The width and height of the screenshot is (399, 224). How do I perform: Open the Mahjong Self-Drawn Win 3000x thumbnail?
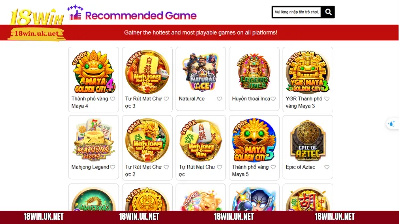(x=201, y=140)
